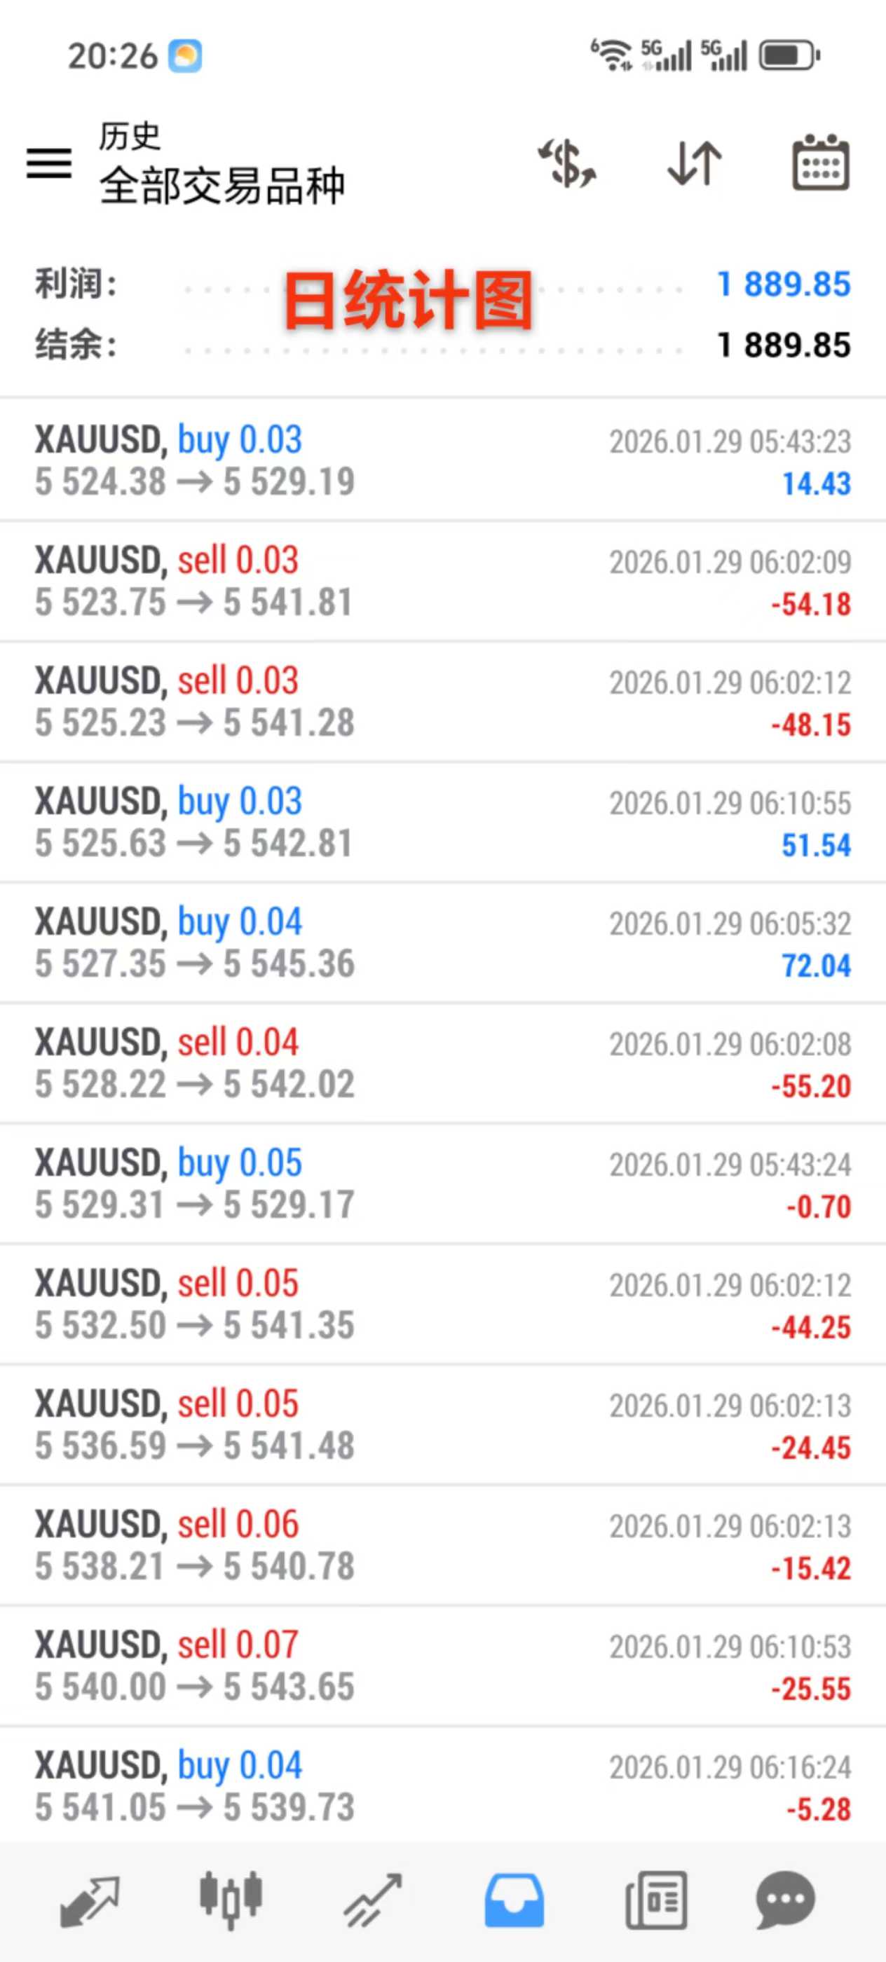Tap the currency exchange filter icon

click(568, 163)
